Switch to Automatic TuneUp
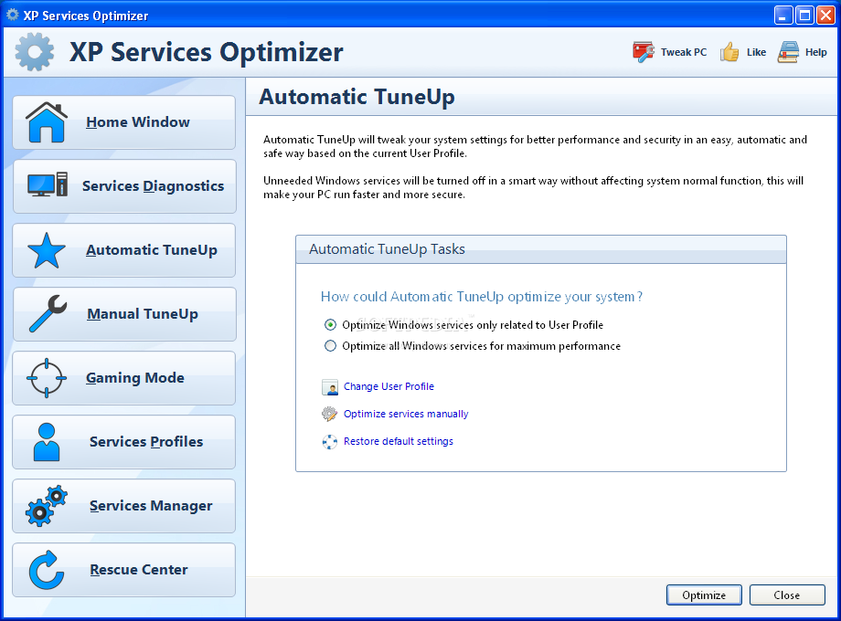841x621 pixels. (x=124, y=250)
